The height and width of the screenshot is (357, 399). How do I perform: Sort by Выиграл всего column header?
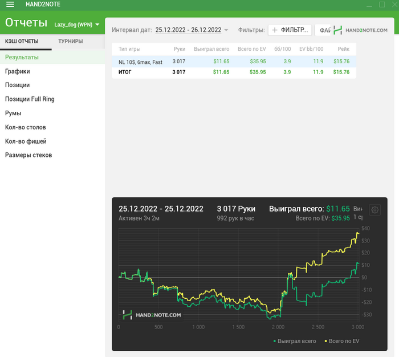point(211,49)
